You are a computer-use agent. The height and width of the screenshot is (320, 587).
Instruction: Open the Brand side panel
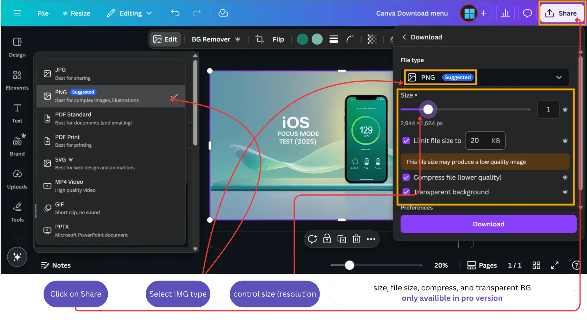(17, 145)
